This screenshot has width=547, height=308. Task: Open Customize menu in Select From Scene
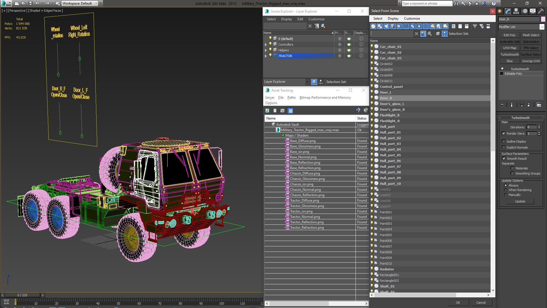point(412,19)
